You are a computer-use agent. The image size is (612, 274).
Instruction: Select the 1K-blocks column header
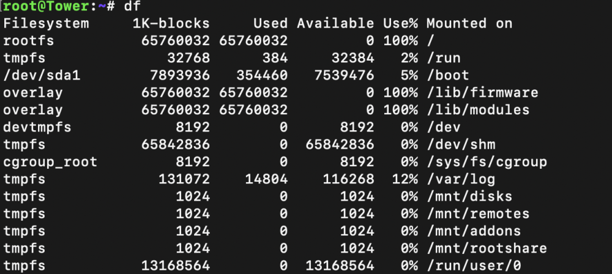pyautogui.click(x=171, y=23)
